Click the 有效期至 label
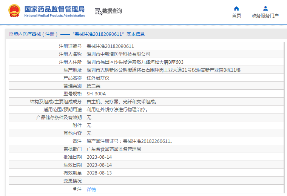This screenshot has width=287, height=196. point(73,173)
